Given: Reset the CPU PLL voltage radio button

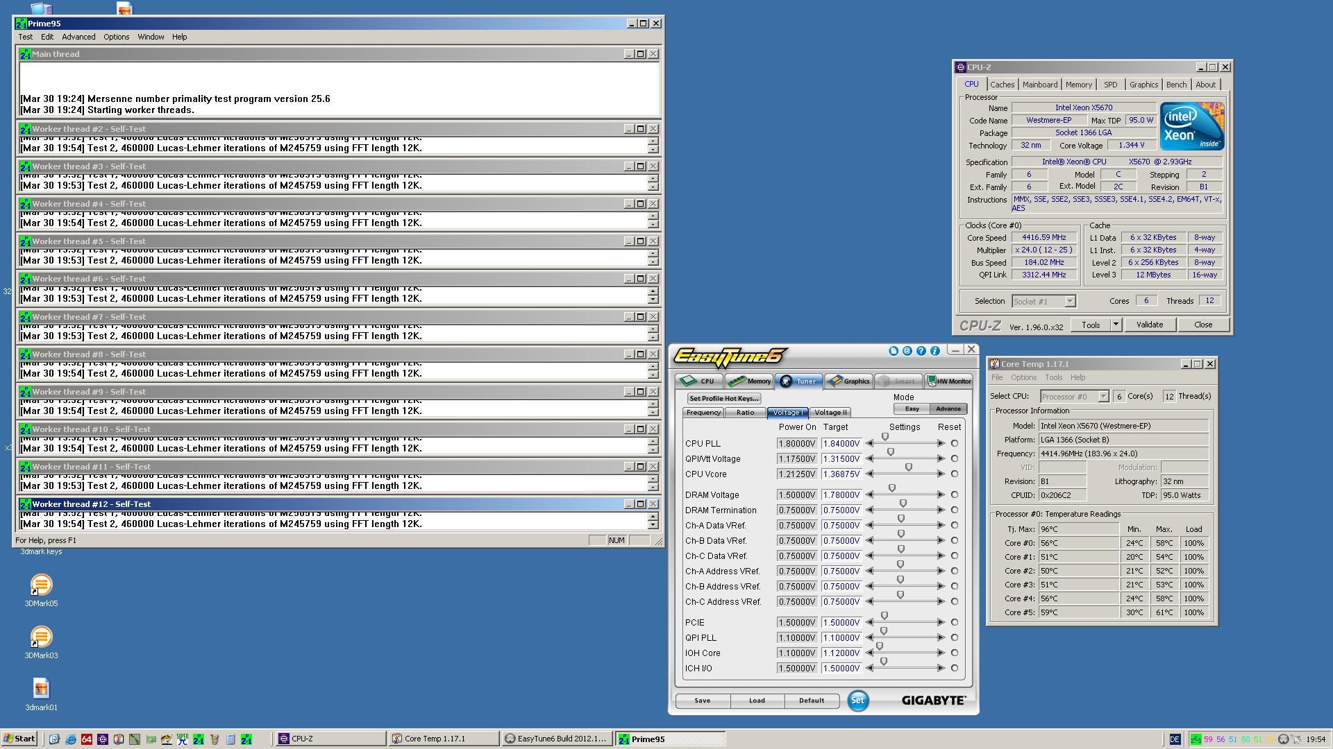Looking at the screenshot, I should point(955,444).
